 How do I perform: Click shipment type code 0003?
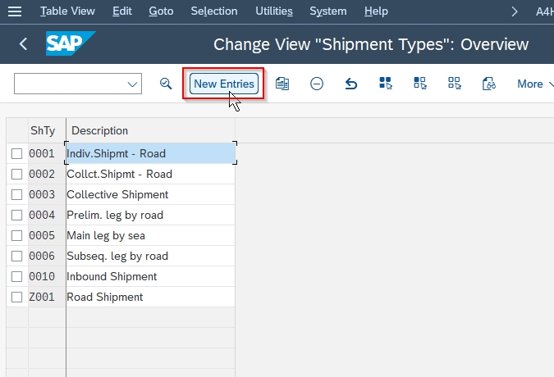click(47, 194)
